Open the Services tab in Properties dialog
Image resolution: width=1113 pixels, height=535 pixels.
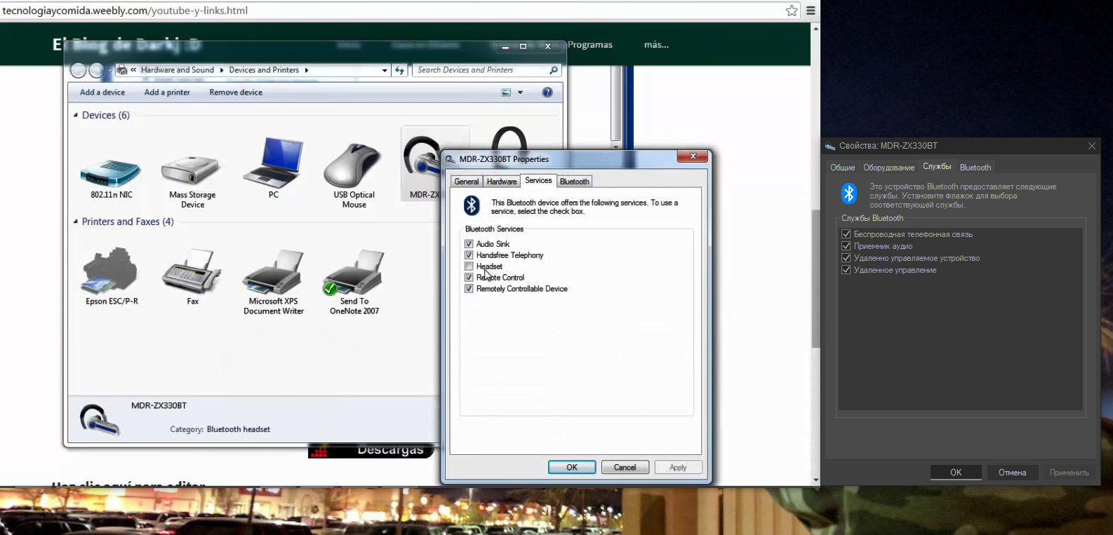[538, 180]
